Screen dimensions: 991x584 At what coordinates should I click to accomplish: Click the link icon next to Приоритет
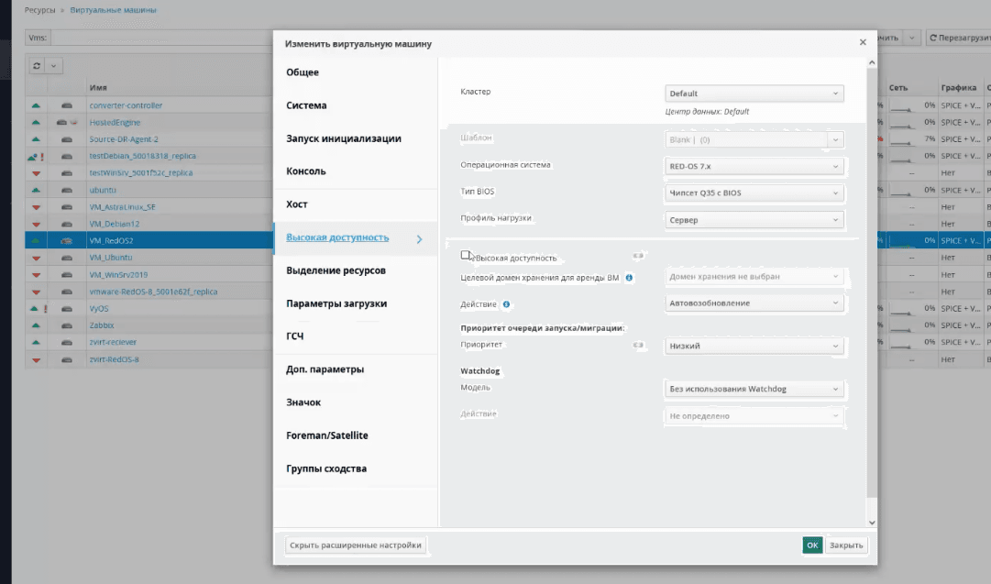pyautogui.click(x=638, y=347)
